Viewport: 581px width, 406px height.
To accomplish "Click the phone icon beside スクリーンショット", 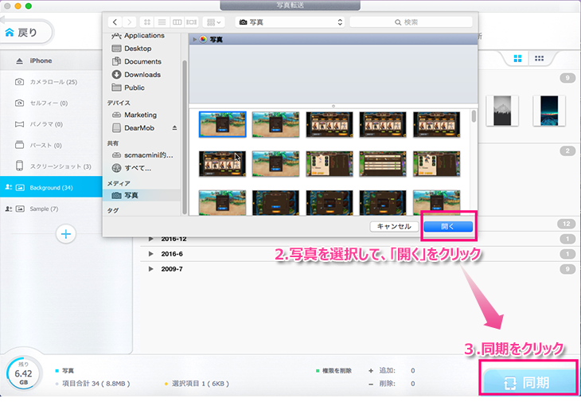I will point(19,166).
